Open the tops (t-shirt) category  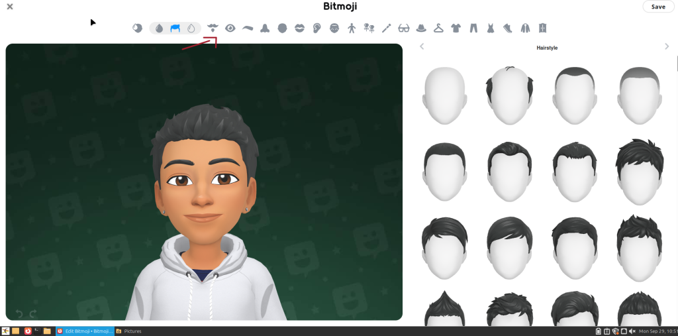pos(456,28)
